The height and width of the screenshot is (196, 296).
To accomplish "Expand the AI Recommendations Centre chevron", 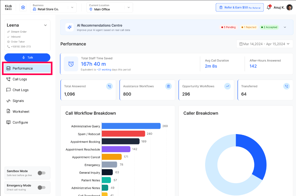I will (x=285, y=27).
